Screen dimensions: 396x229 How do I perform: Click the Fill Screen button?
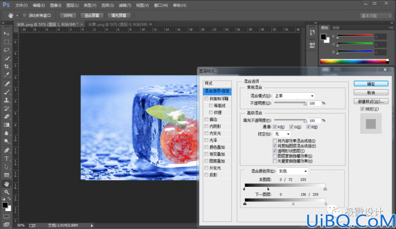[119, 16]
